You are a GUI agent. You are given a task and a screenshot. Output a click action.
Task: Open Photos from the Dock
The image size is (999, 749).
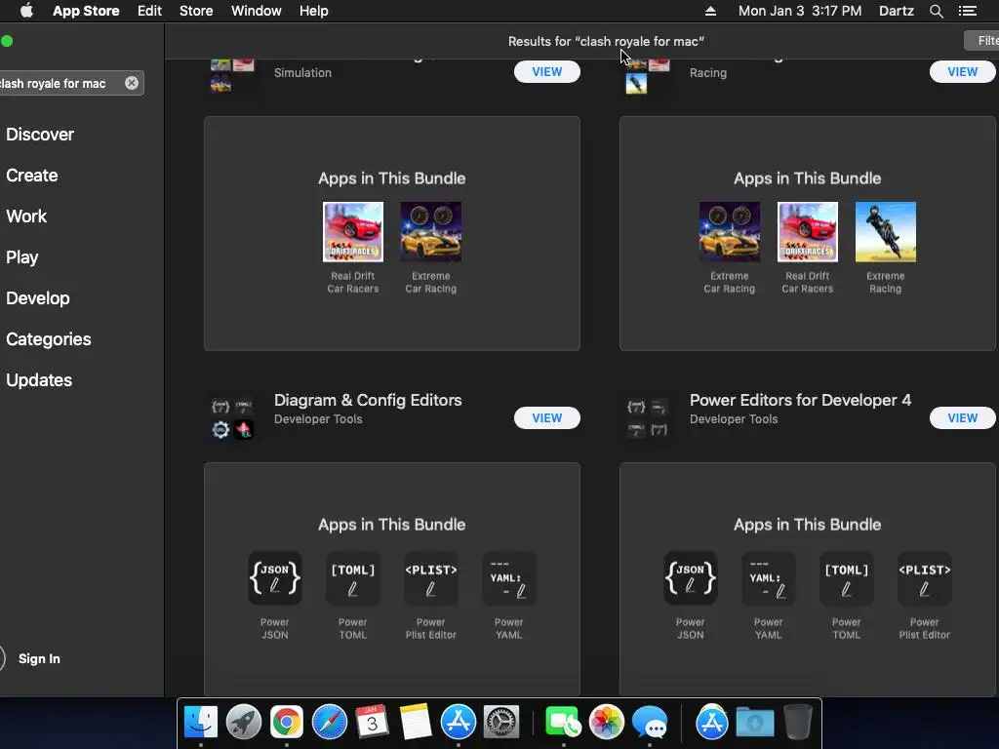point(607,723)
